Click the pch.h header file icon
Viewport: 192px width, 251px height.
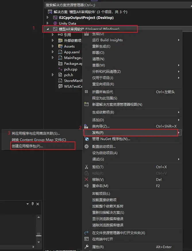60,75
